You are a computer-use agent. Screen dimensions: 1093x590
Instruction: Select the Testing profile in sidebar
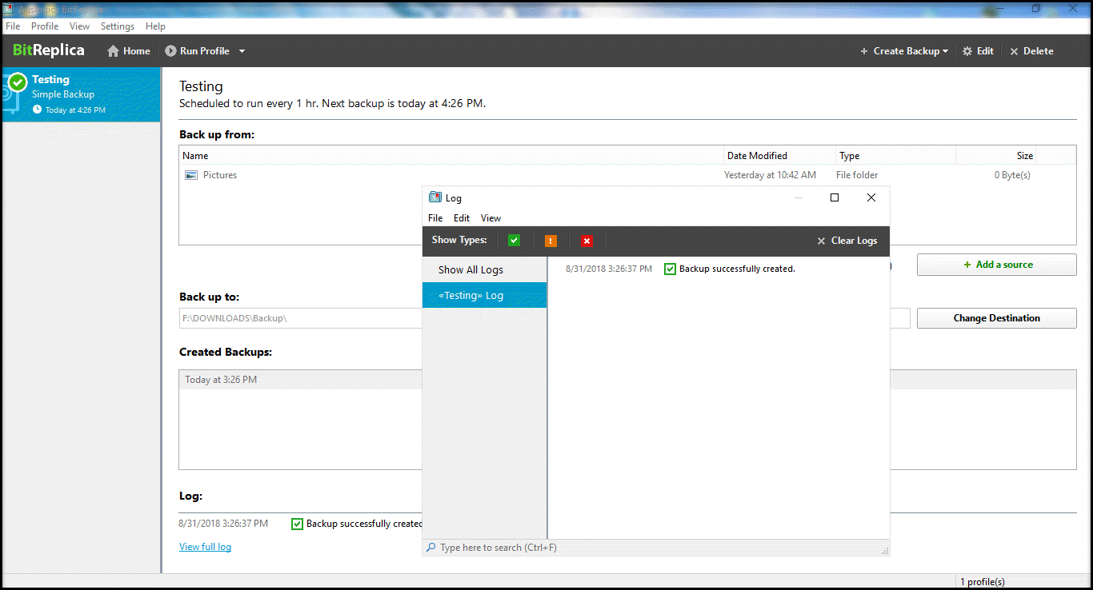[x=80, y=94]
